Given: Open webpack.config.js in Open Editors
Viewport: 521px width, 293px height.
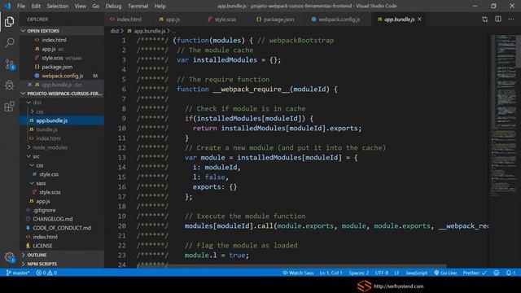Looking at the screenshot, I should tap(62, 76).
